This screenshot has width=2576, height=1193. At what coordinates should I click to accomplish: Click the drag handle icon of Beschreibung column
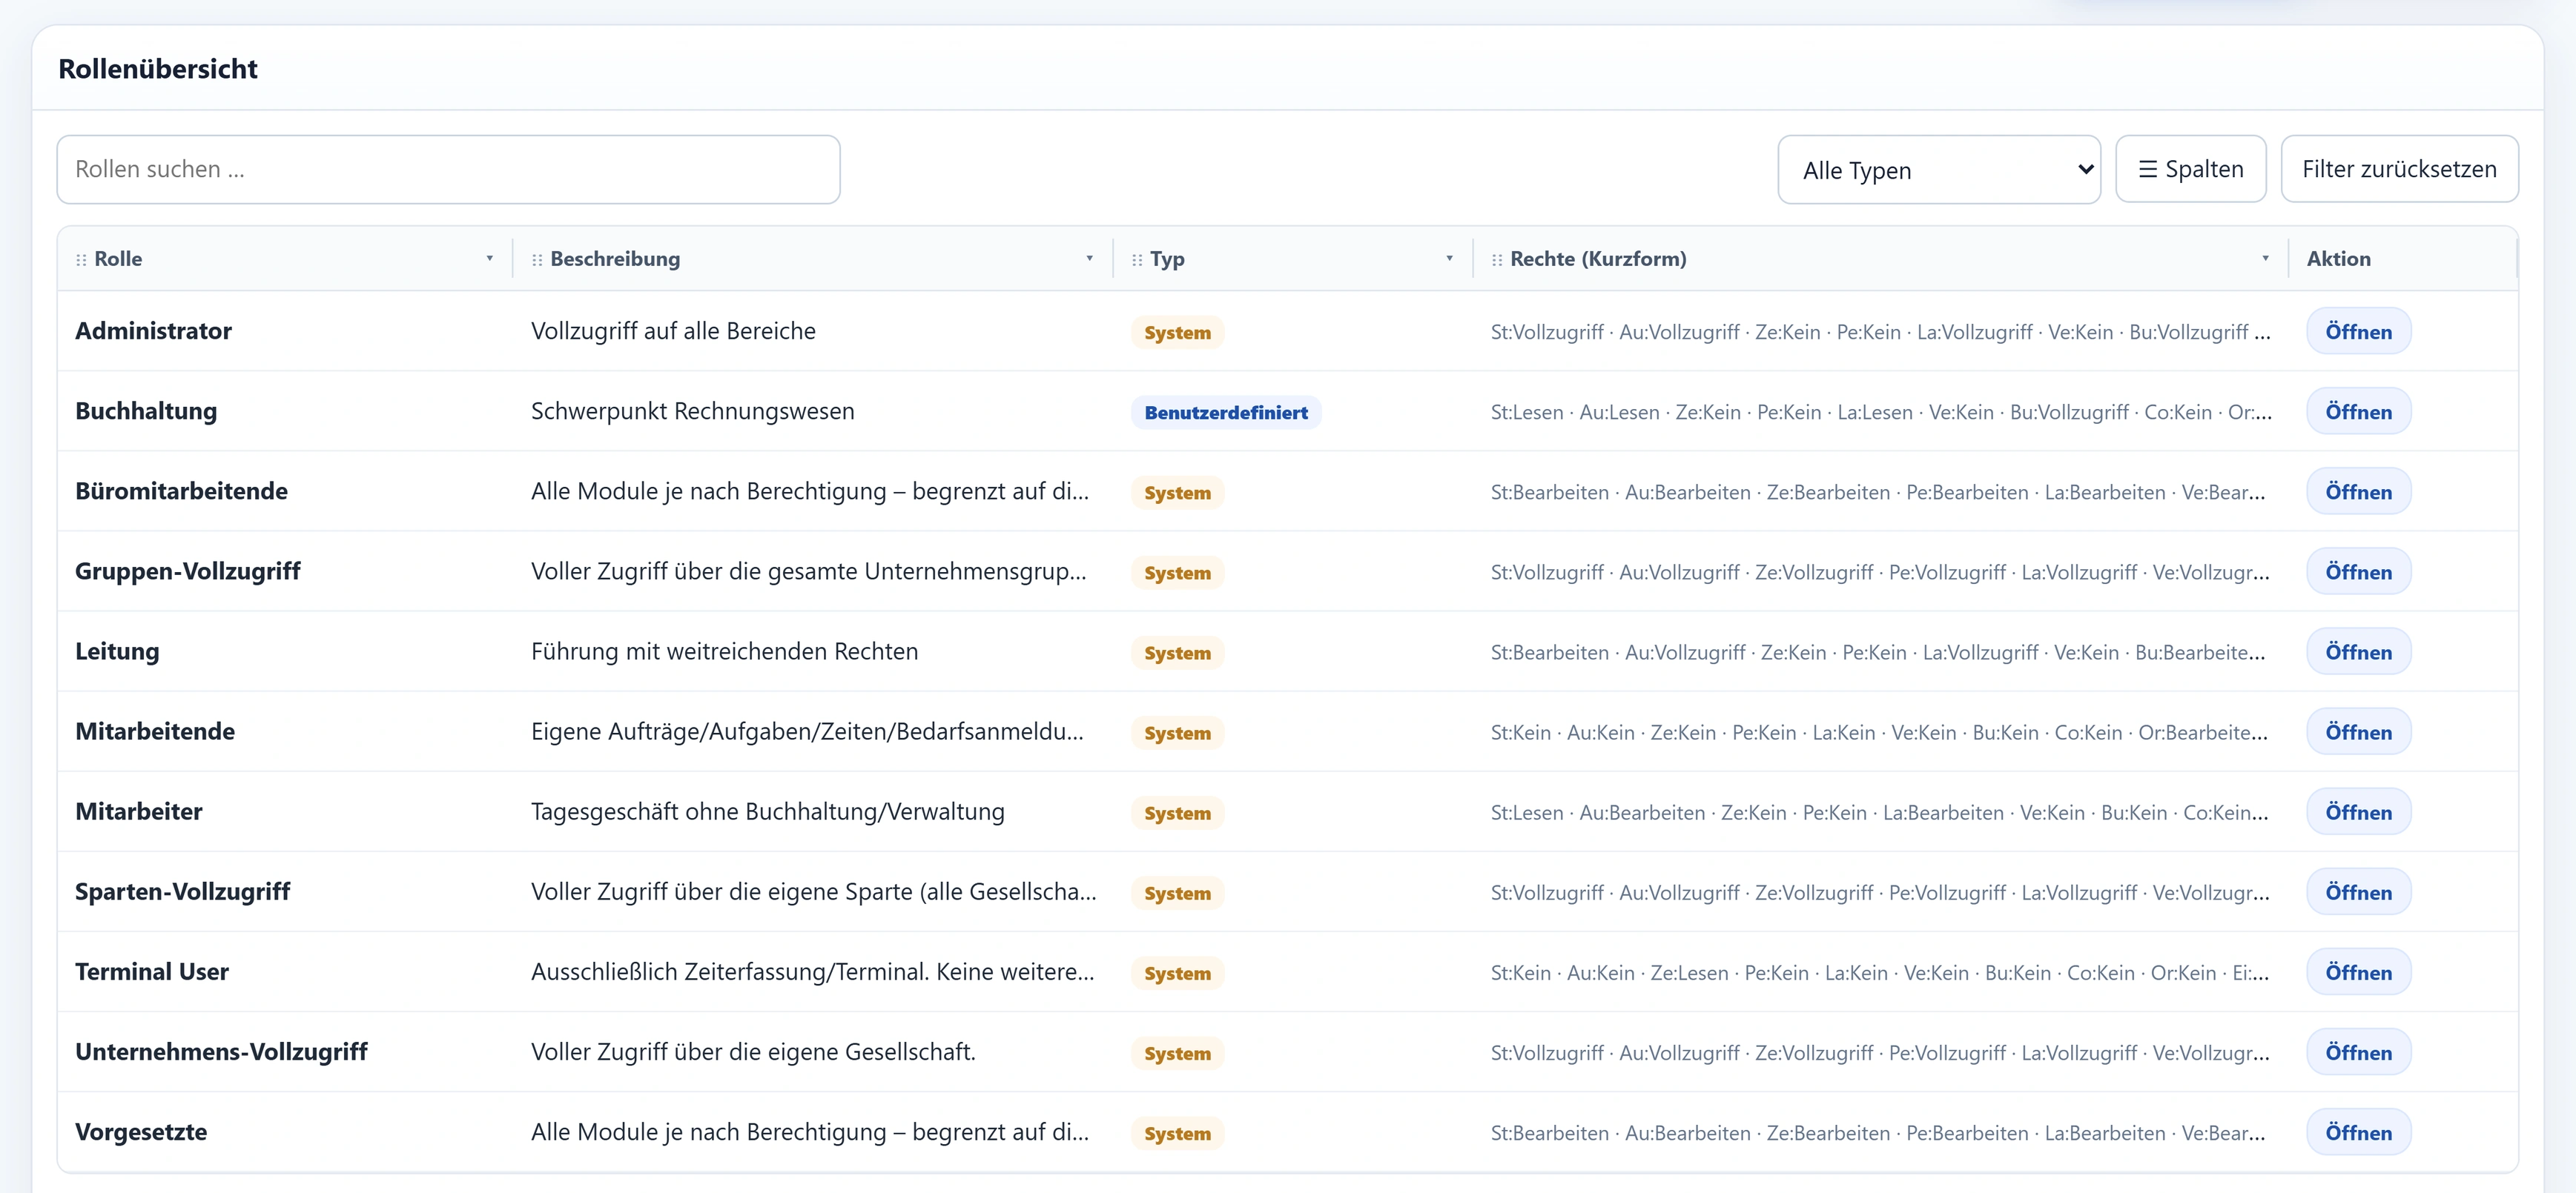[537, 260]
